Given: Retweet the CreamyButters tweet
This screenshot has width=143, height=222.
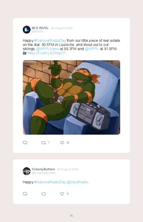Looking at the screenshot, I should [43, 194].
